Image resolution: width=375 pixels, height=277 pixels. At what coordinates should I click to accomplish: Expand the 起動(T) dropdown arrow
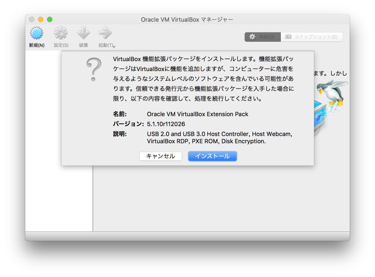click(x=114, y=47)
